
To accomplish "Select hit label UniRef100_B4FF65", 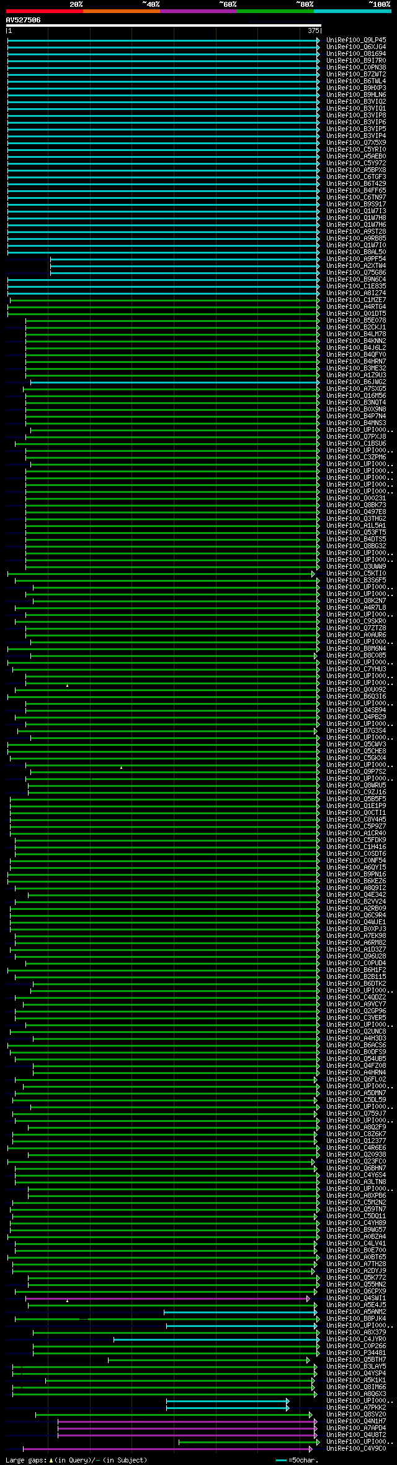I will coord(356,191).
